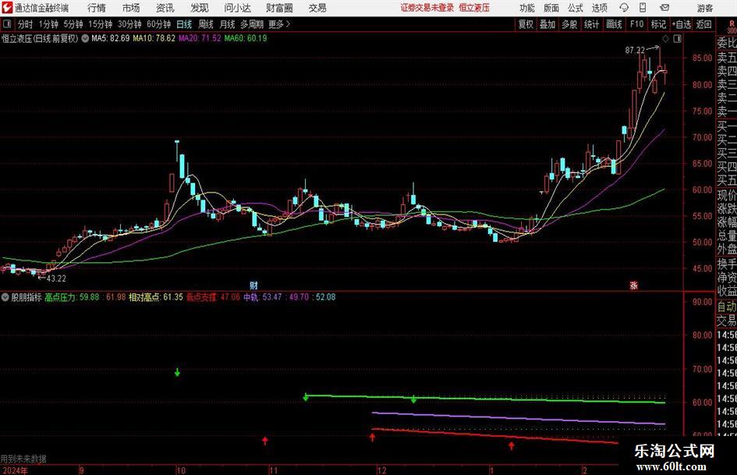737x475 pixels.
Task: Switch to 月线 monthly tab
Action: (x=228, y=24)
